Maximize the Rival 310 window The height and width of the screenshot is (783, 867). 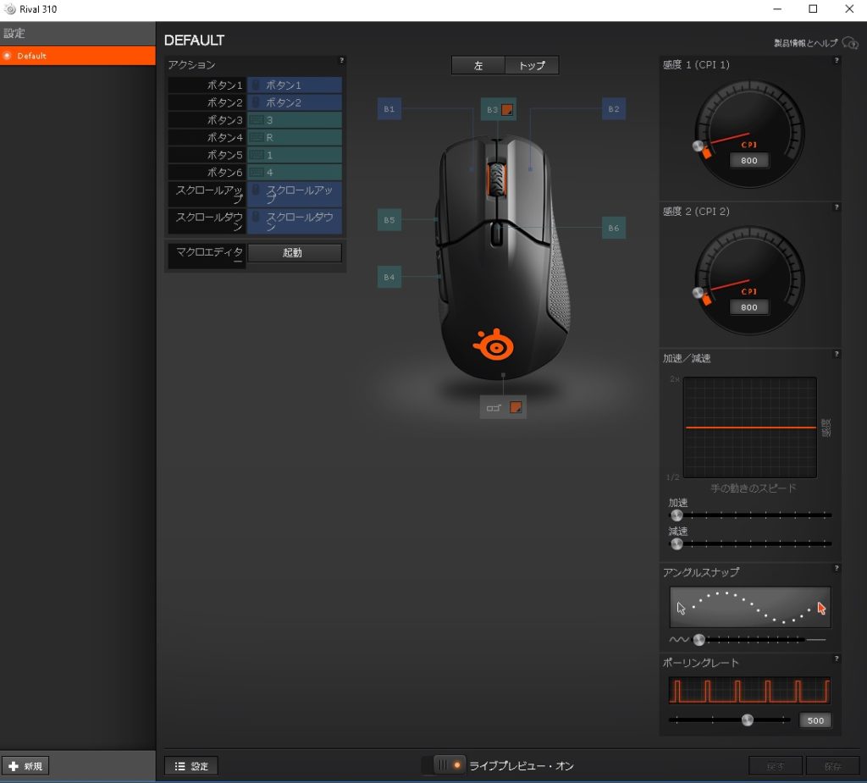pyautogui.click(x=813, y=8)
